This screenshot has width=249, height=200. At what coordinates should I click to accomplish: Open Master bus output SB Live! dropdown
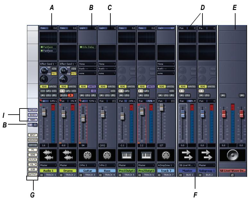click(x=187, y=165)
